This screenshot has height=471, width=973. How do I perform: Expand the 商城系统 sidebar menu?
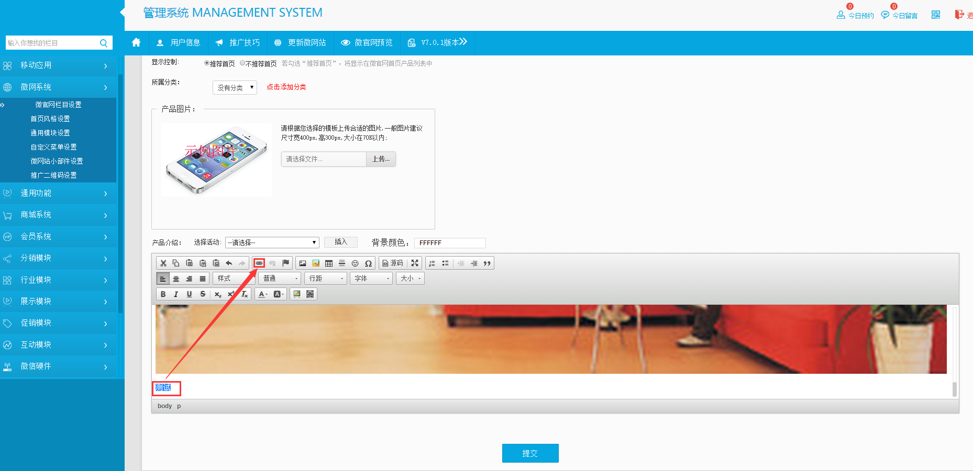click(x=58, y=215)
